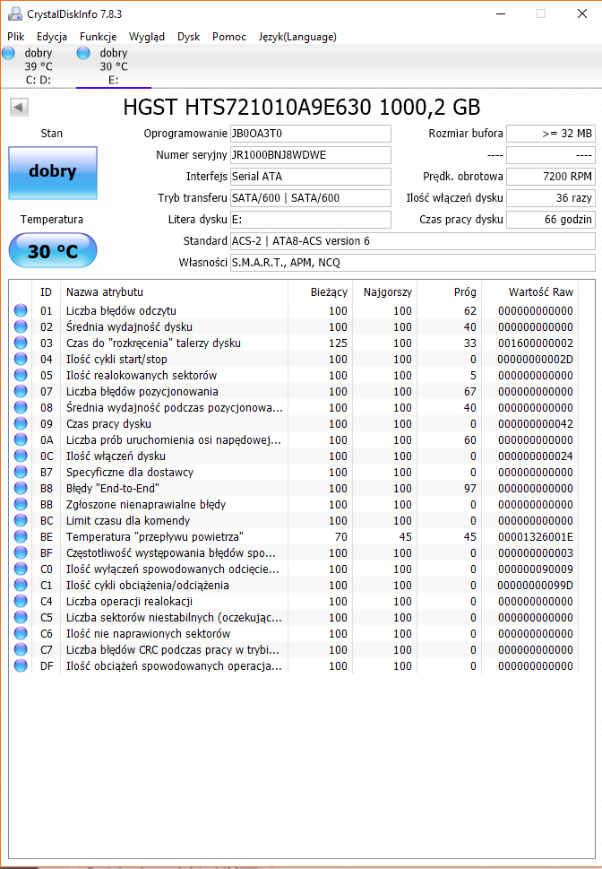
Task: Click the 'Najgorszy' column header
Action: point(384,292)
